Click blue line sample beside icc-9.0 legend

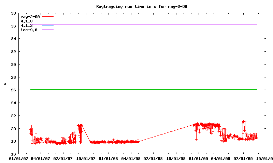point(48,30)
